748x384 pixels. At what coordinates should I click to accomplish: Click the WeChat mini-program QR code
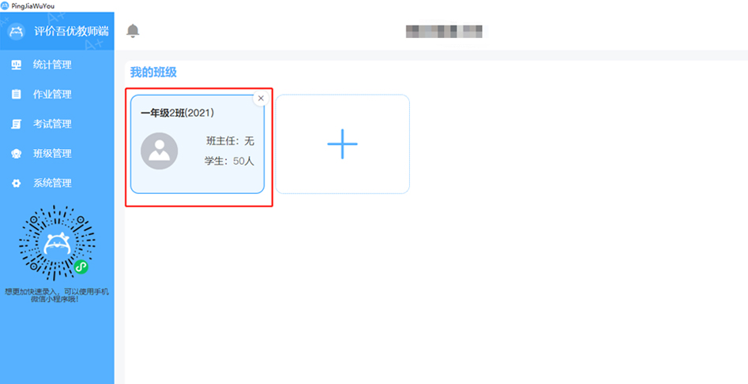[x=57, y=244]
